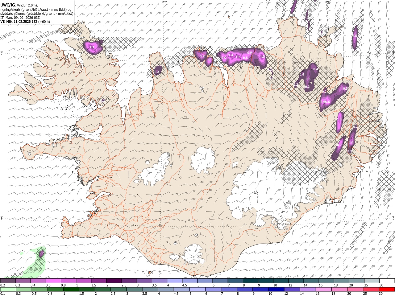Click the 20W longitude label at top
Viewport: 395px width, 296px height.
(164, 2)
